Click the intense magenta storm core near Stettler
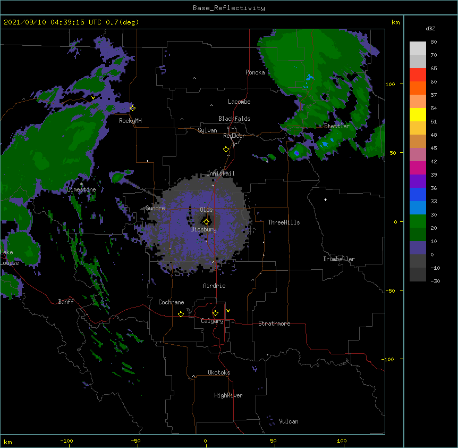Screen dimensions: 458x448 [x=296, y=153]
